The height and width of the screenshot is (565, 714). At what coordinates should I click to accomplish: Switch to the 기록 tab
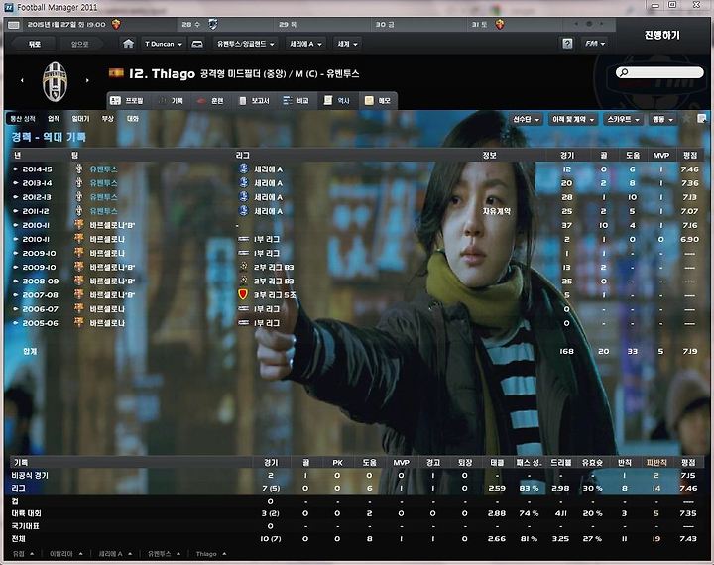coord(171,101)
